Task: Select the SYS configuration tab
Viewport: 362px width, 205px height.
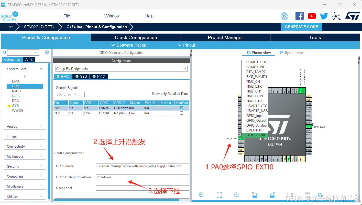Action: (x=81, y=76)
